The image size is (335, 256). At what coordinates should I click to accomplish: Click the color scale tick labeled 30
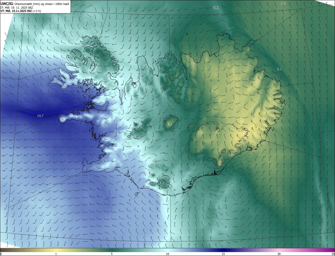pyautogui.click(x=279, y=254)
